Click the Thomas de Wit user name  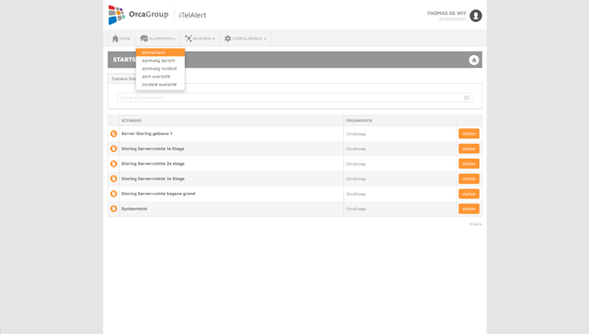click(x=446, y=13)
